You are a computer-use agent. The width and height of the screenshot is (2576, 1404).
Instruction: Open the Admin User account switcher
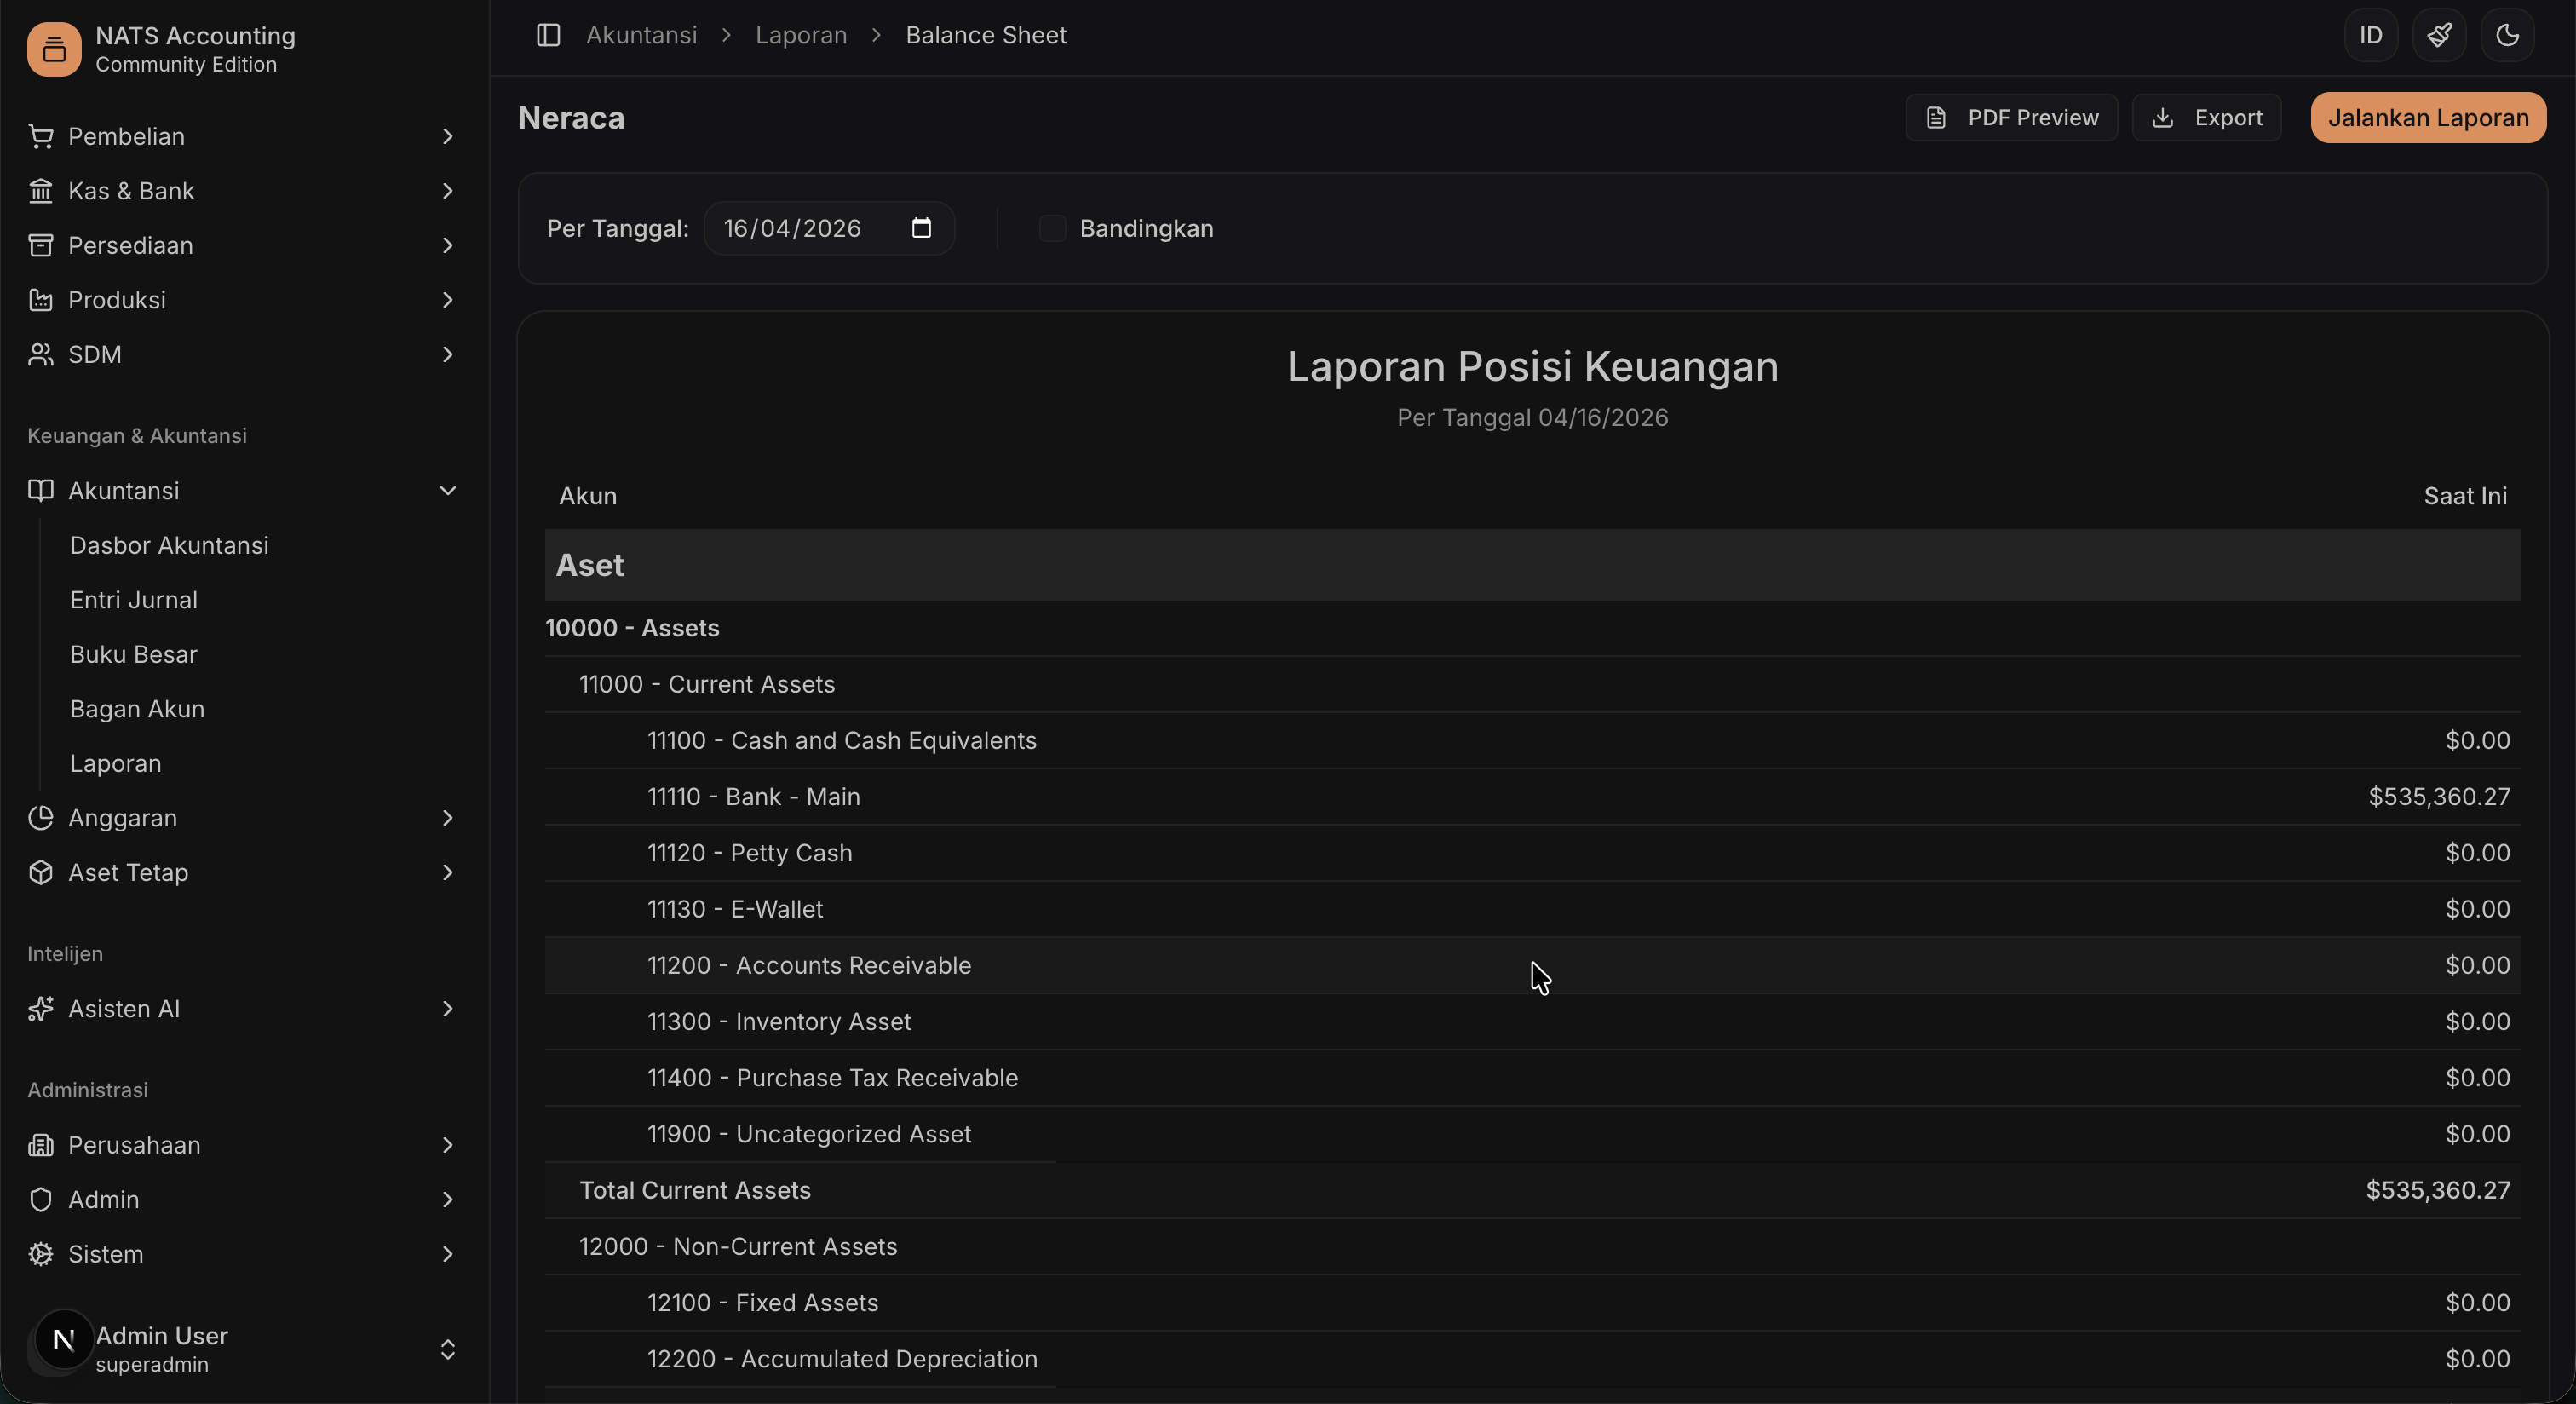coord(448,1350)
